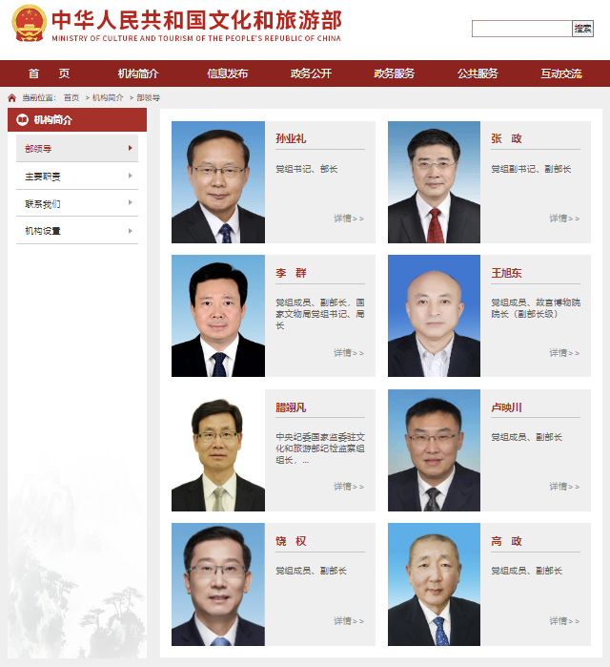
Task: Click the red arrow next to 部领导
Action: point(130,148)
